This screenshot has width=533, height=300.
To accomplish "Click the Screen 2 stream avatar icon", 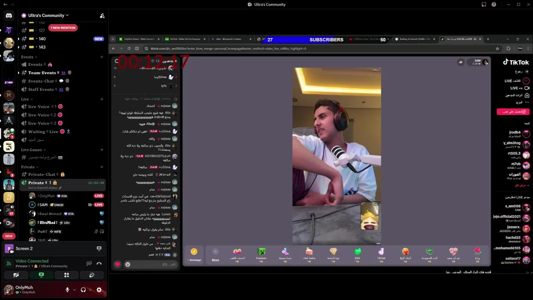I will tap(9, 248).
